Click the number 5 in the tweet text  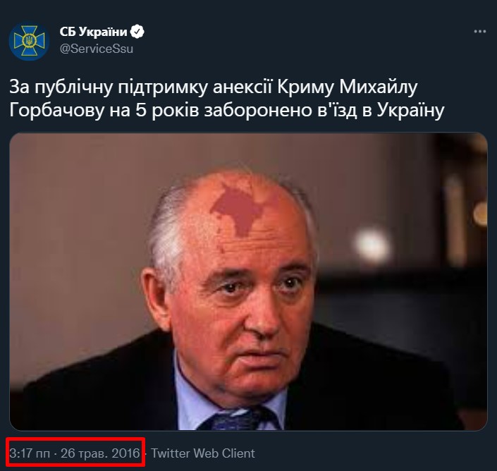pyautogui.click(x=141, y=111)
